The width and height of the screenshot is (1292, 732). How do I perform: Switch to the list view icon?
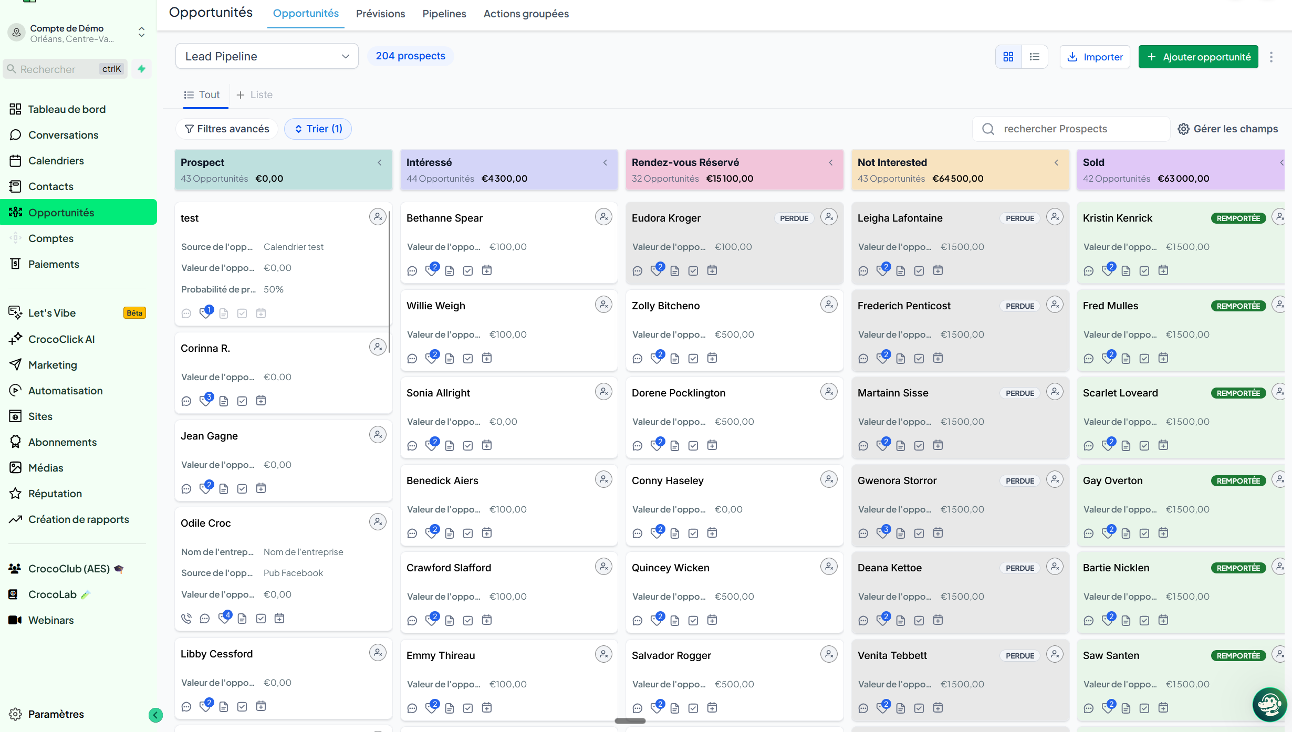[x=1035, y=57]
